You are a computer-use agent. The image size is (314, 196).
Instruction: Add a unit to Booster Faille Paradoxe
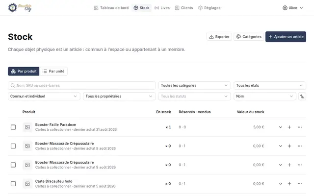(x=289, y=127)
